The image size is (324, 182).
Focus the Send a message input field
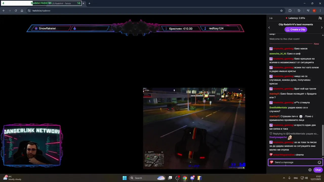pyautogui.click(x=295, y=162)
